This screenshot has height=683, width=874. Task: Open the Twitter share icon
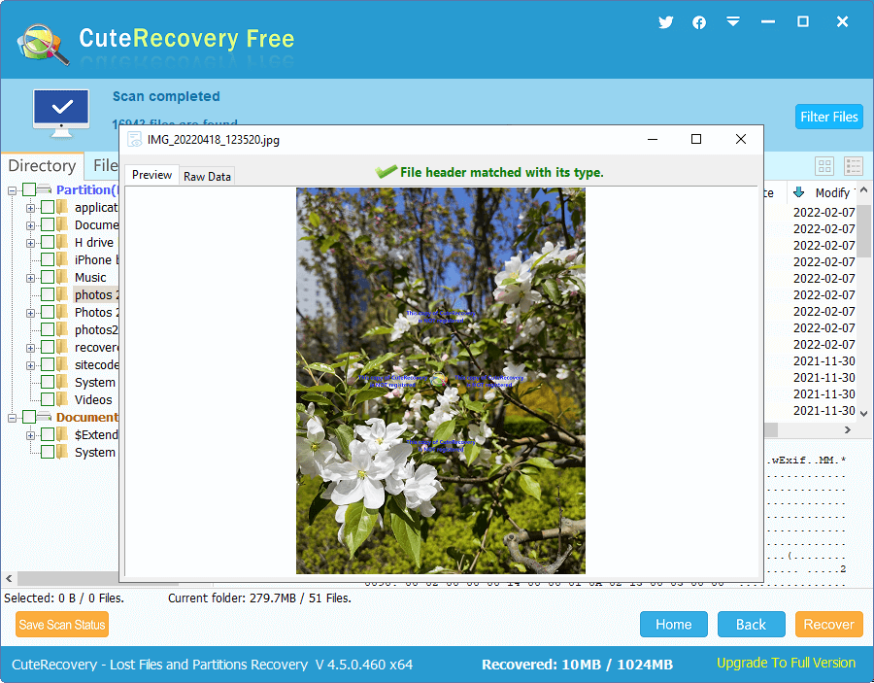[665, 22]
